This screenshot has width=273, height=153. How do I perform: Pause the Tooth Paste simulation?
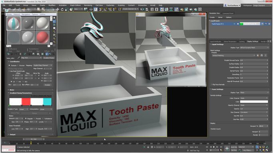click(234, 24)
